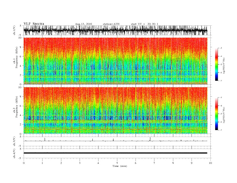
Task: Click the "0" tick on Time axis
Action: click(x=24, y=163)
